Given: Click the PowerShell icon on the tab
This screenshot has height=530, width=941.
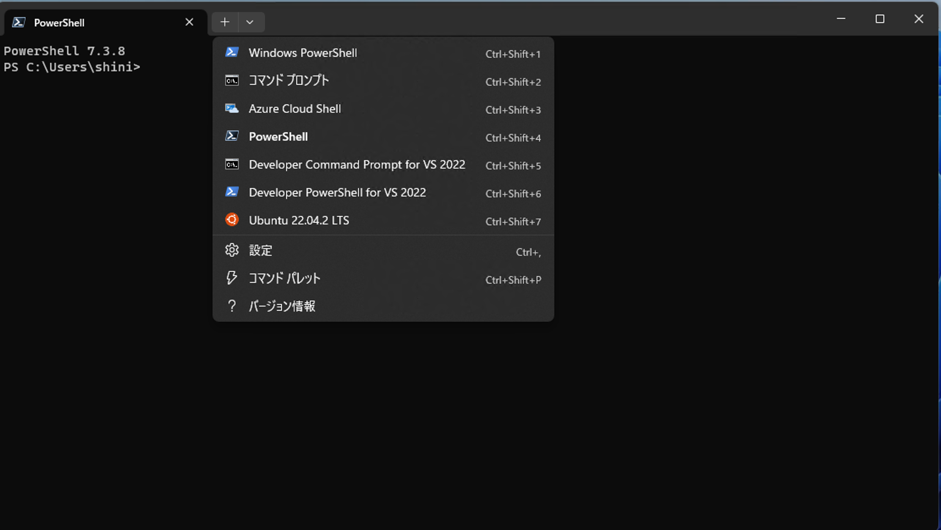Looking at the screenshot, I should 19,22.
